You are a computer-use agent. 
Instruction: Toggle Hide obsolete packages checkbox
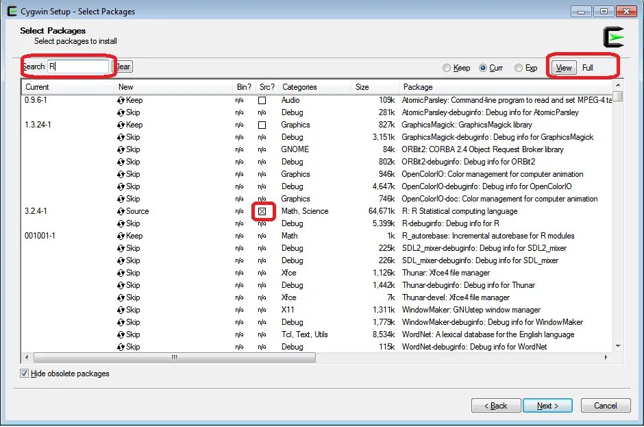pyautogui.click(x=24, y=373)
